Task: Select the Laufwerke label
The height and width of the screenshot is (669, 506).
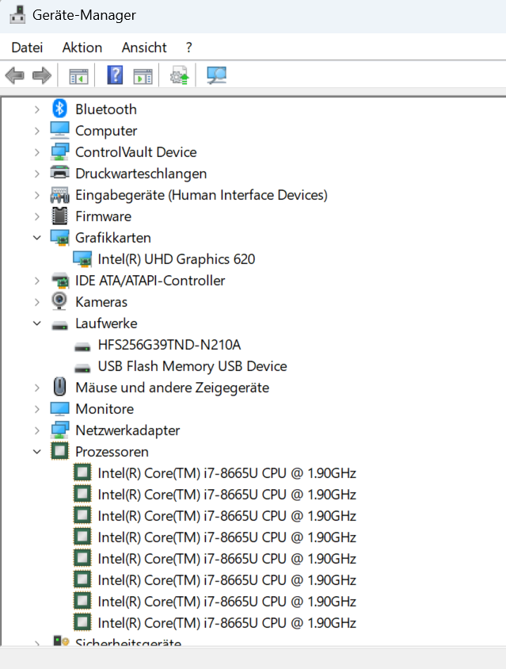Action: [x=107, y=323]
